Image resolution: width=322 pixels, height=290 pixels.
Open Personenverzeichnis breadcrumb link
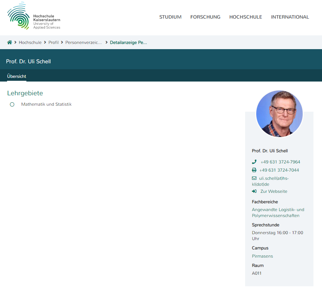click(x=84, y=42)
